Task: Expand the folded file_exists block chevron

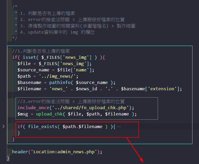Action: click(3, 127)
